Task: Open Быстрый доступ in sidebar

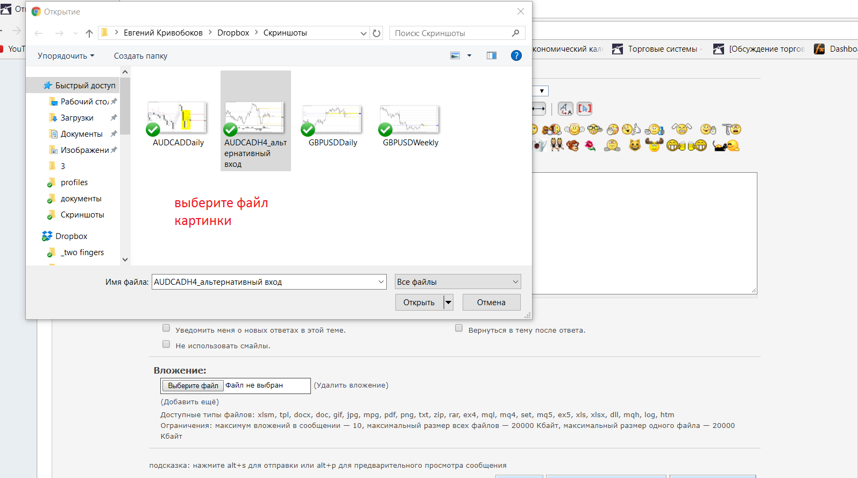Action: click(79, 85)
